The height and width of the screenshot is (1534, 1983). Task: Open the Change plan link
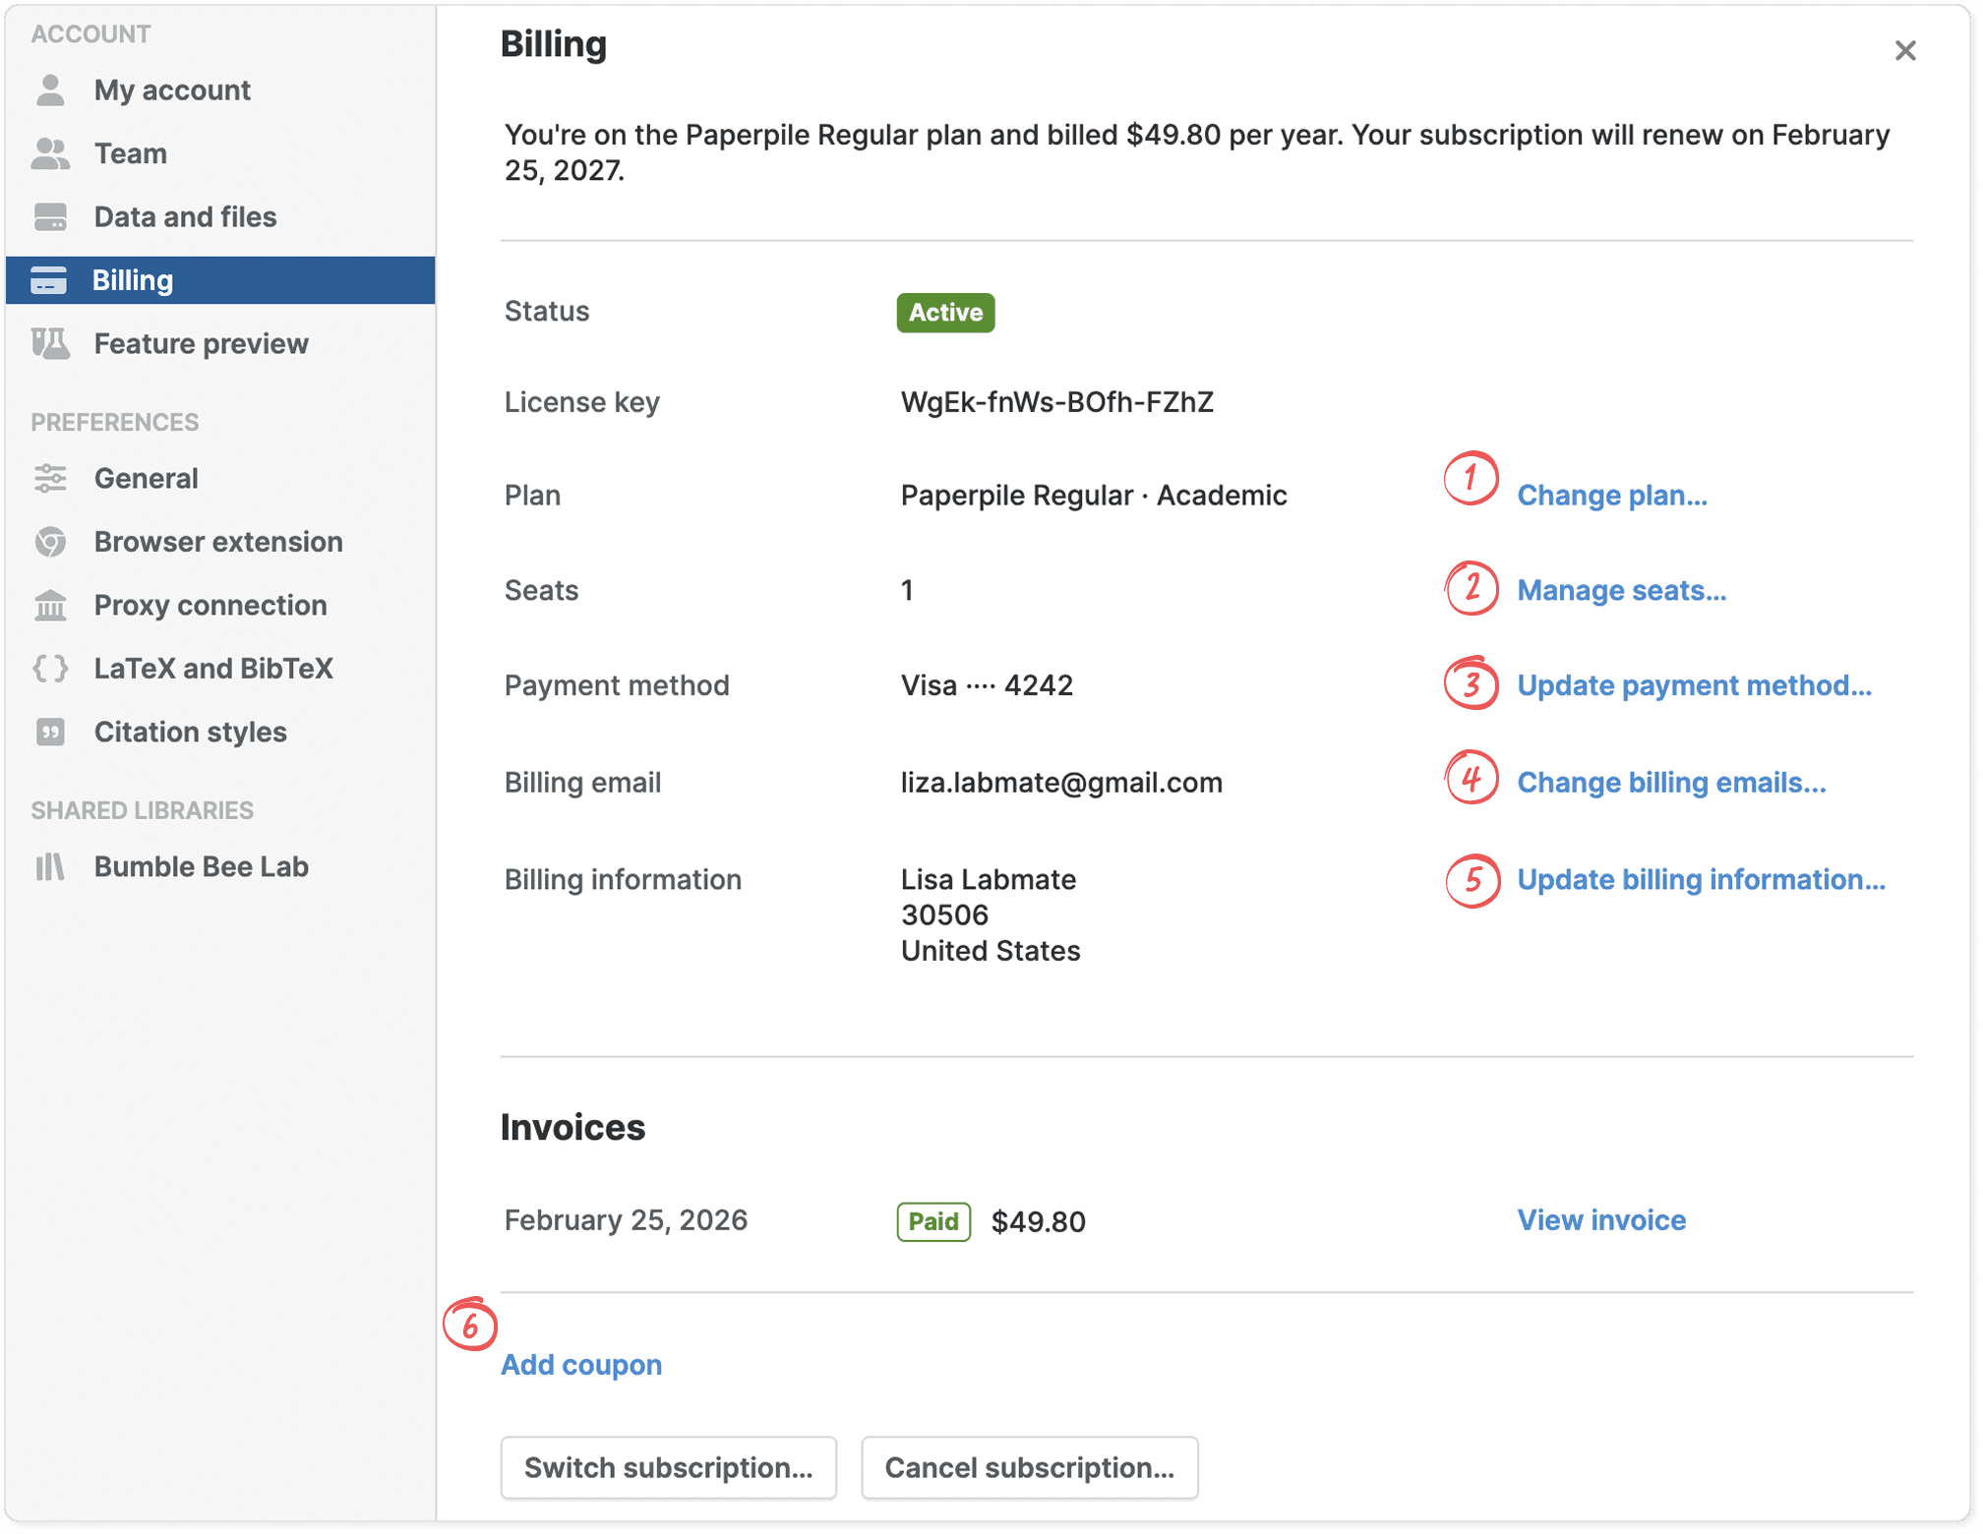(1611, 496)
